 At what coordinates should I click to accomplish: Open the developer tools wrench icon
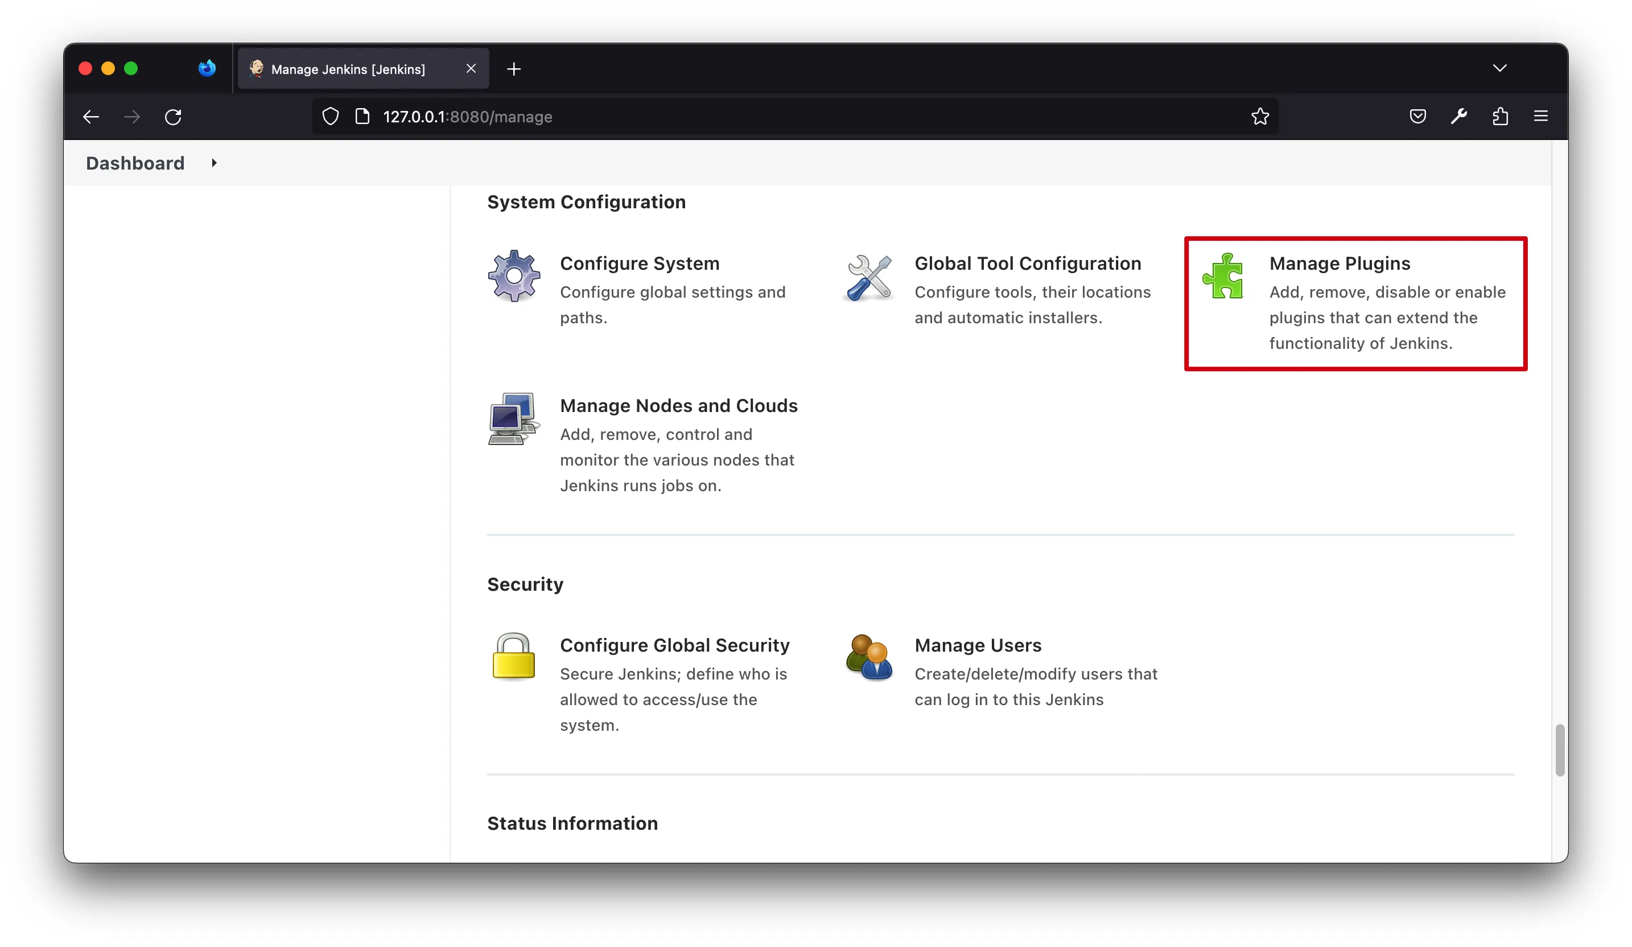(1458, 117)
